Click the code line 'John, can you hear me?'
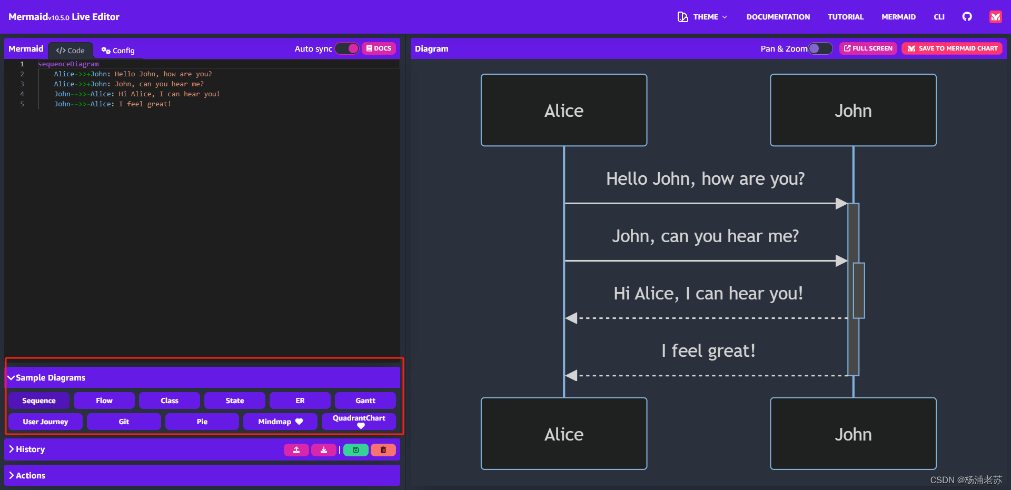The image size is (1011, 490). (128, 84)
